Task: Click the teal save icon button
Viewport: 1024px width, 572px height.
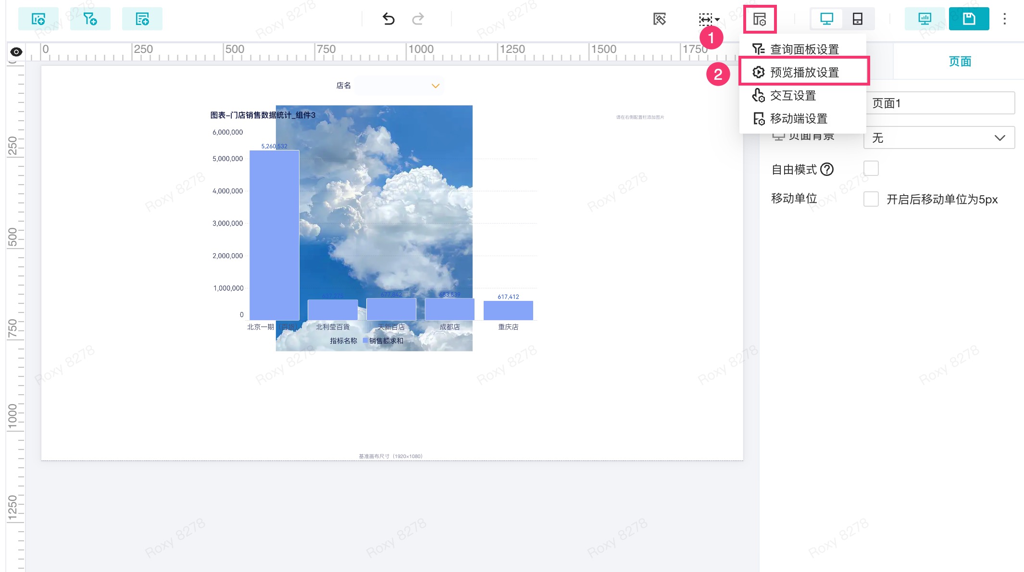Action: coord(969,19)
